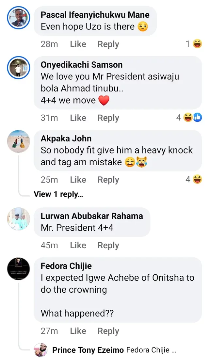Tap Prince Tony Ezeimo's small avatar

pyautogui.click(x=41, y=350)
